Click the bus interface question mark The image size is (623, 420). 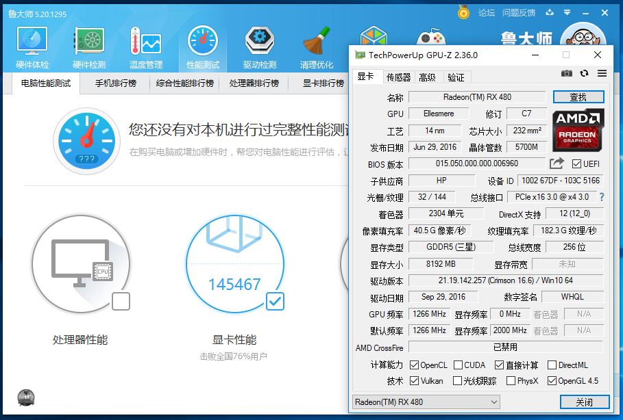point(602,197)
